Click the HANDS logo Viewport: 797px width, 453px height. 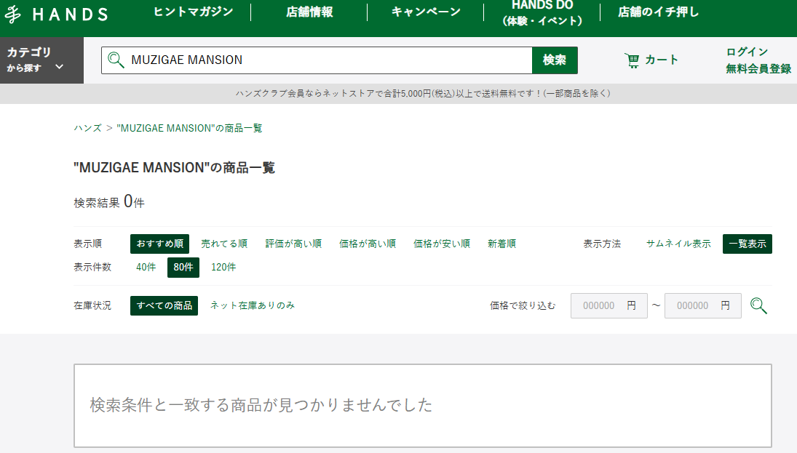56,15
